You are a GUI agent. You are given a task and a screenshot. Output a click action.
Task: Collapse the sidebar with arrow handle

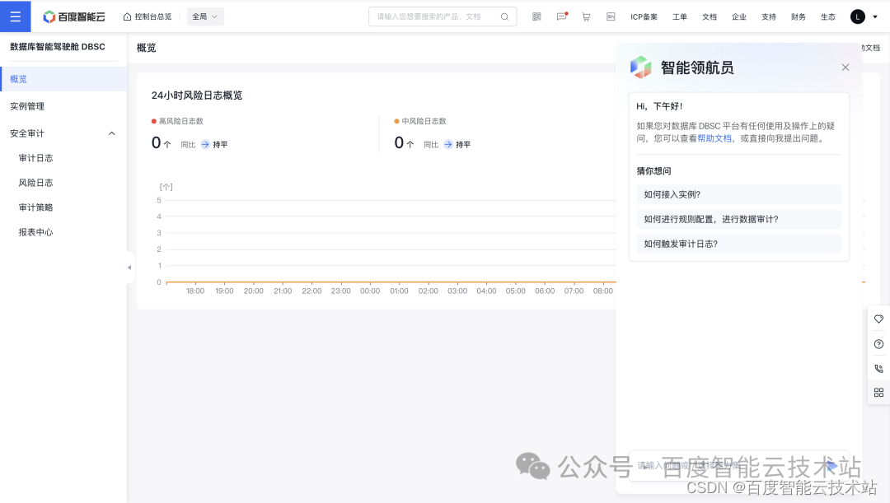pyautogui.click(x=129, y=267)
